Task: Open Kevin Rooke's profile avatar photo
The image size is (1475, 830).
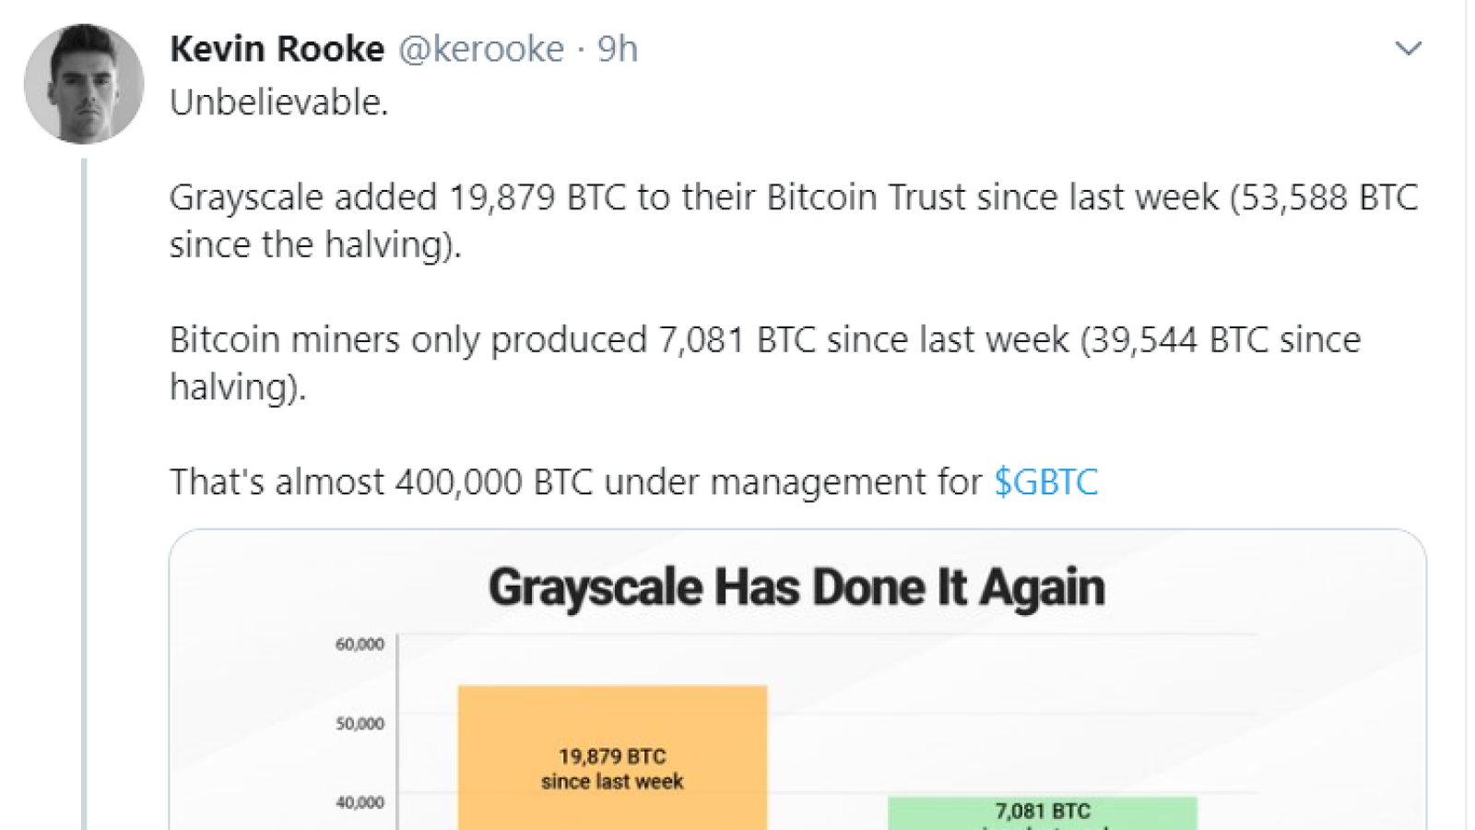Action: [x=84, y=84]
